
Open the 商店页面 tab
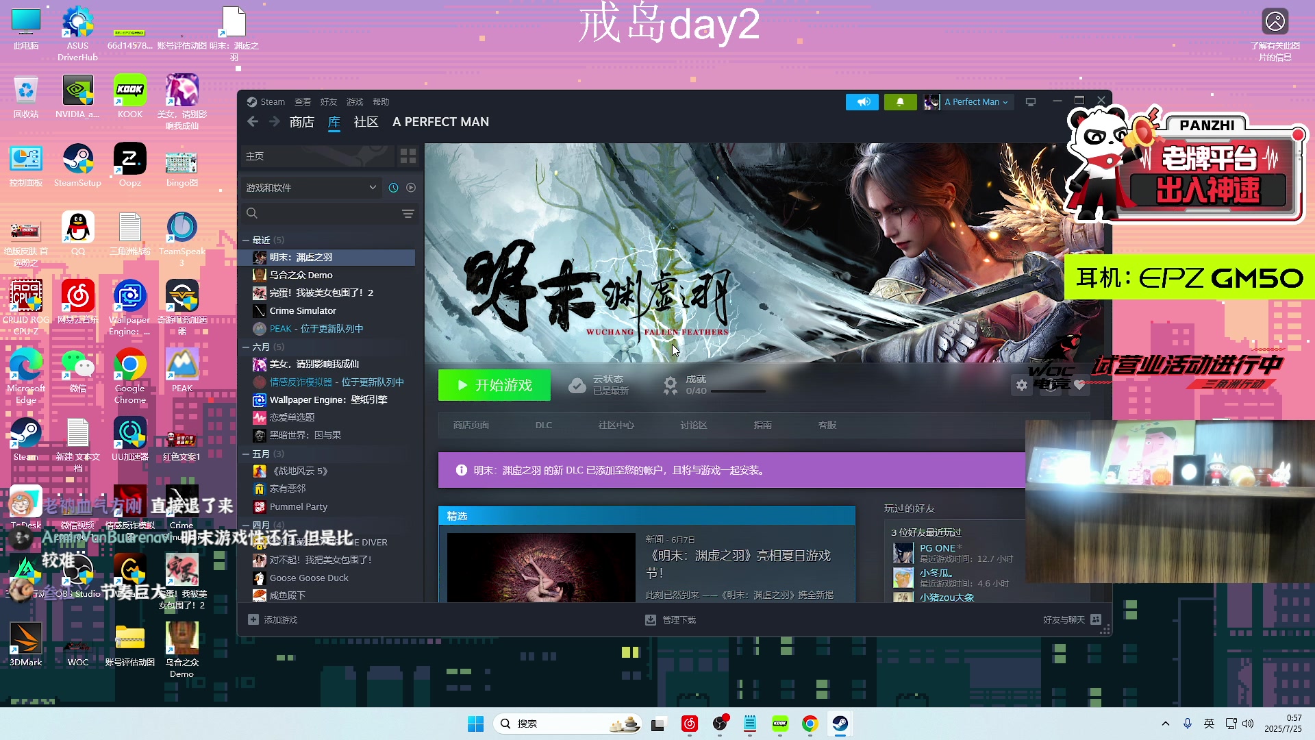tap(471, 425)
